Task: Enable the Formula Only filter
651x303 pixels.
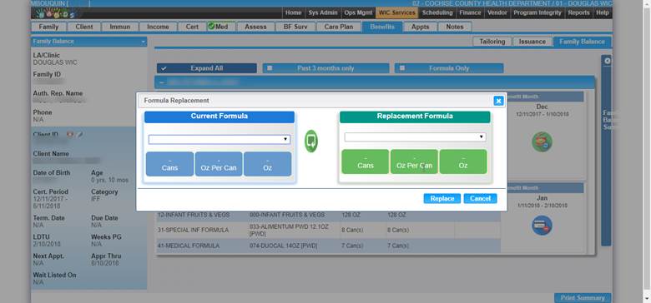Action: [x=402, y=68]
